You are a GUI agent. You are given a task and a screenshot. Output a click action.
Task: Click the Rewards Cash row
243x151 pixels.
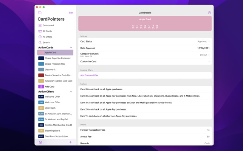(145, 143)
